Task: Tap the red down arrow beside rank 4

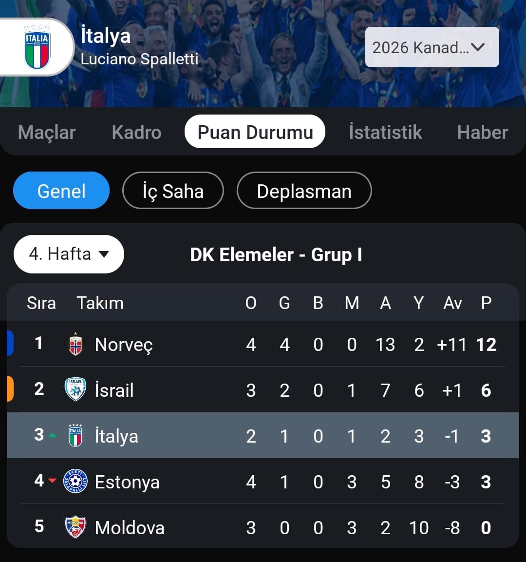Action: pyautogui.click(x=52, y=481)
